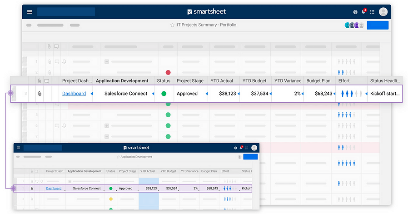The width and height of the screenshot is (408, 214).
Task: Open user avatar in IT Projects Summary window
Action: tap(383, 12)
